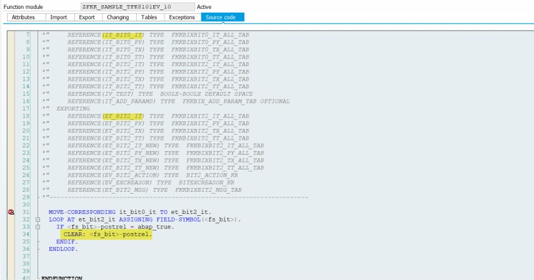Click the ENDIF keyword on line 35
Image resolution: width=534 pixels, height=280 pixels.
[67, 241]
